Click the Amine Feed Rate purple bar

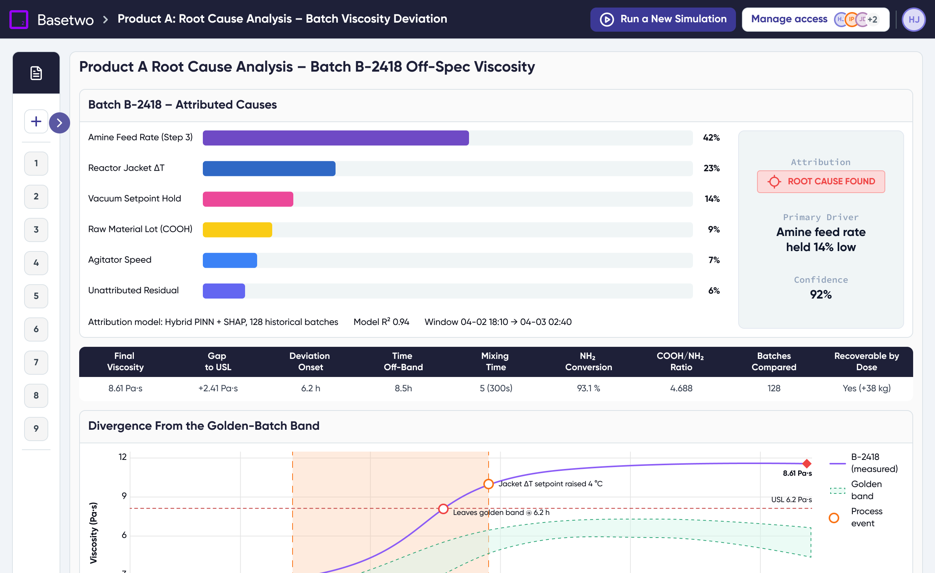(336, 138)
